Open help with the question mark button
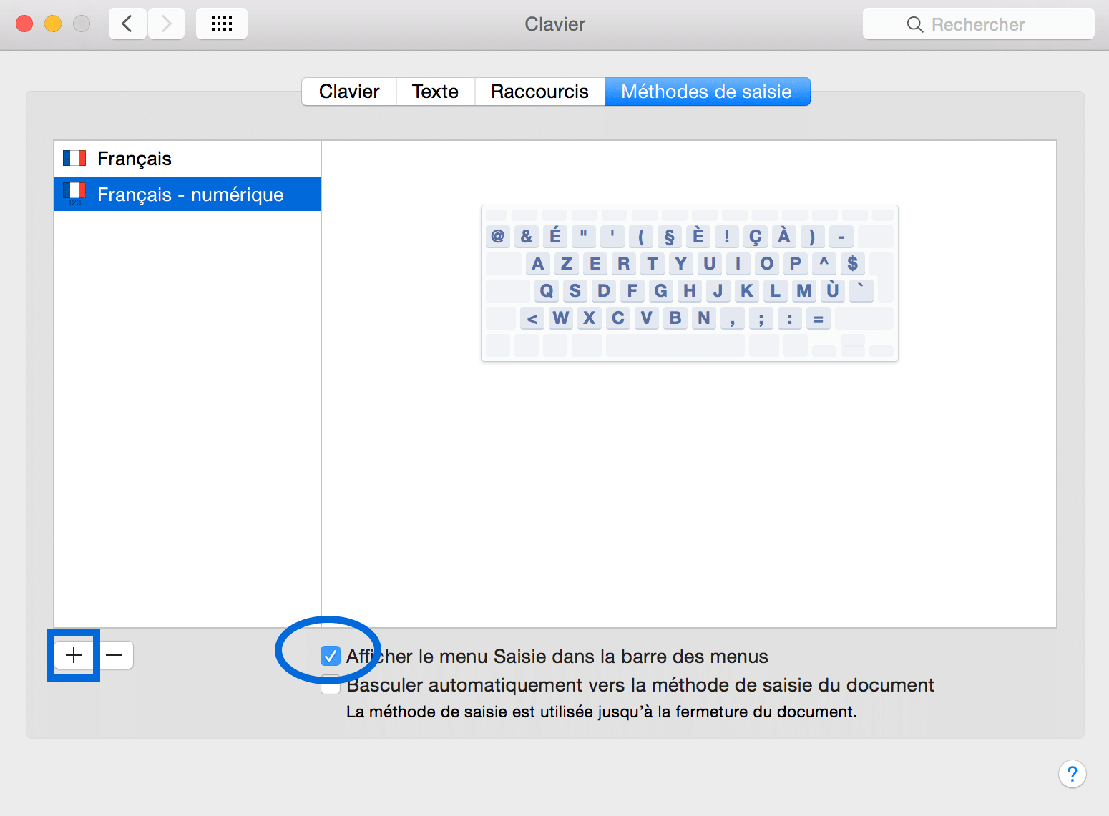1109x816 pixels. pyautogui.click(x=1072, y=774)
